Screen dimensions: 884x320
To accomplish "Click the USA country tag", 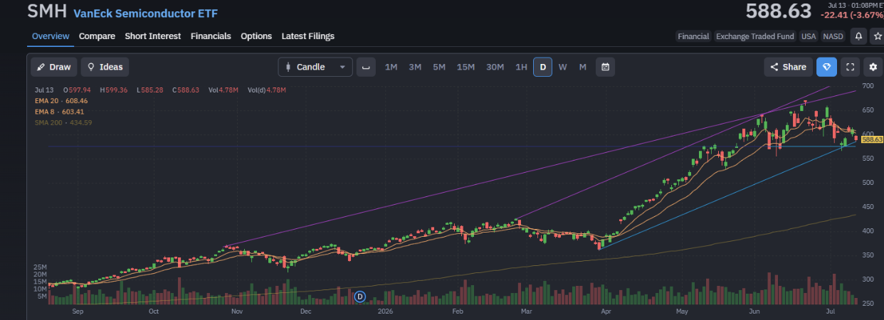I will 809,36.
